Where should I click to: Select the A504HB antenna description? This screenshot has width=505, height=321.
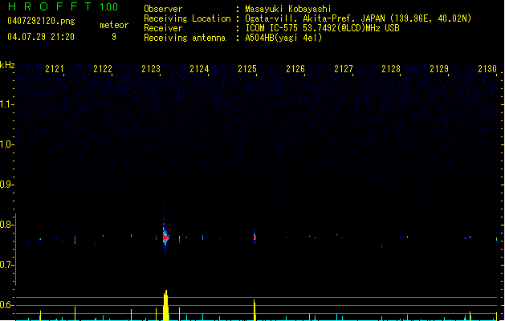[x=284, y=38]
